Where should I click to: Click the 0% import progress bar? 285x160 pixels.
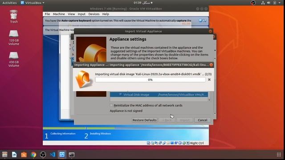(150, 80)
